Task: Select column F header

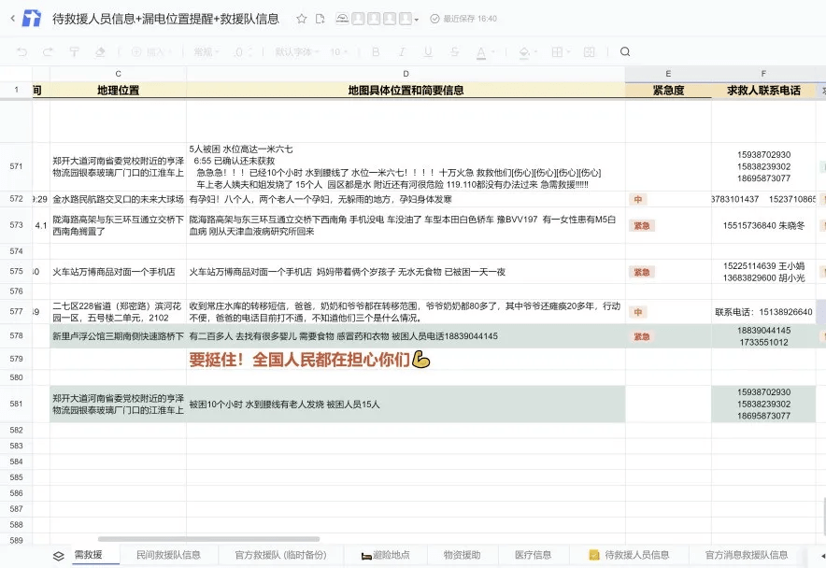Action: point(763,74)
